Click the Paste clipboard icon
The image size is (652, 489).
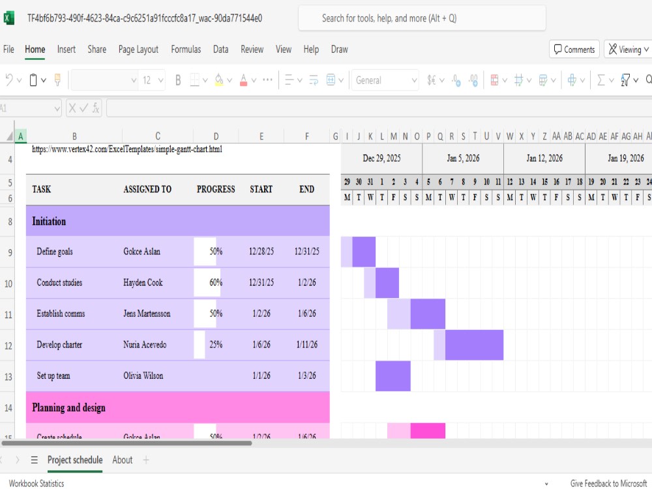33,80
